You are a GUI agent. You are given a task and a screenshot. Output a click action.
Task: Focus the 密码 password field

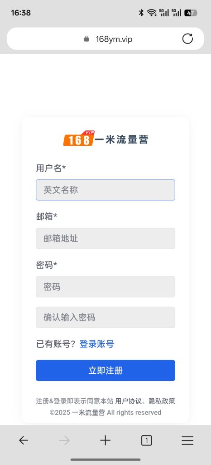[105, 287]
